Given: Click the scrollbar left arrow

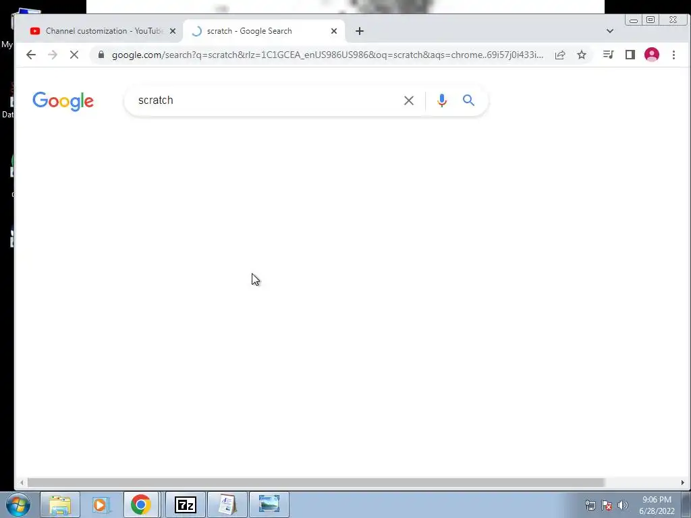Looking at the screenshot, I should [x=22, y=483].
